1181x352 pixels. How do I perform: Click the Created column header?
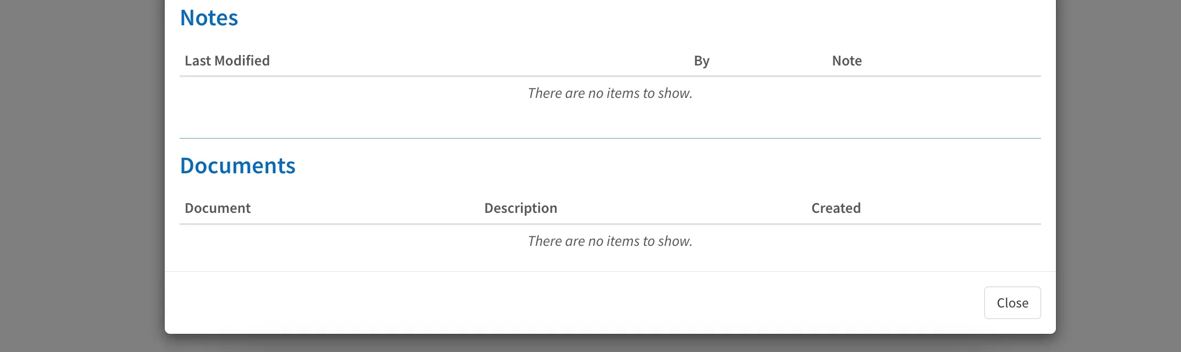click(x=836, y=208)
